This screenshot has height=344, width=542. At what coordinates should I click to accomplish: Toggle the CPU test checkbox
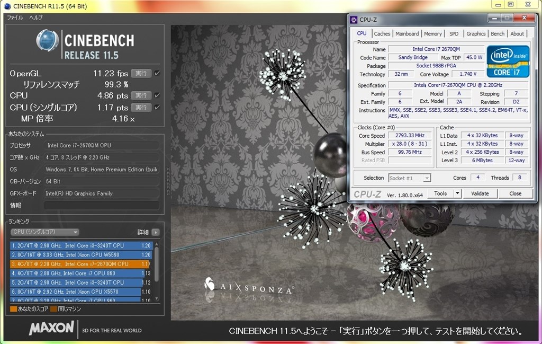coord(157,95)
